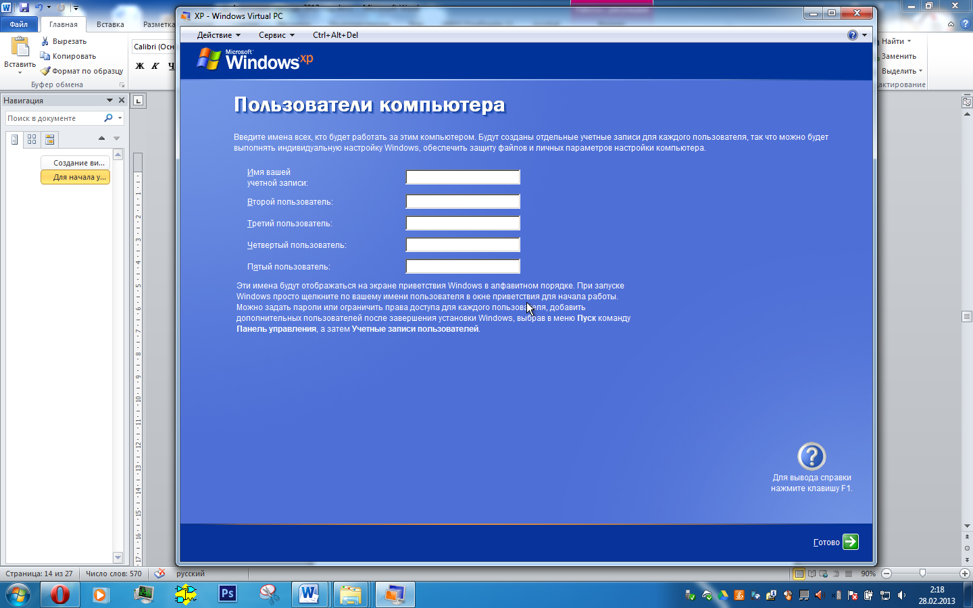Switch to search results view in Navigation pane

49,140
